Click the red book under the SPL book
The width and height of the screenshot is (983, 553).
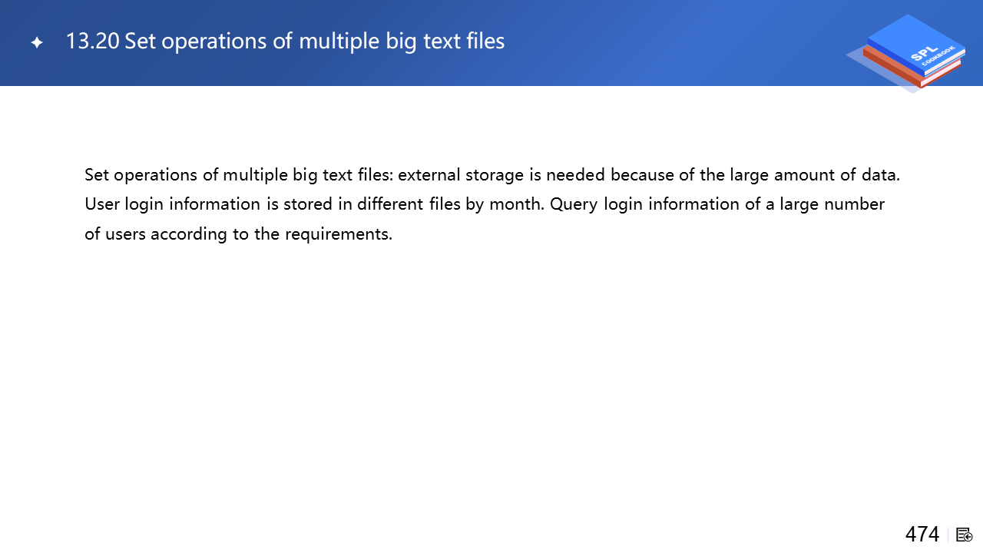coord(906,71)
